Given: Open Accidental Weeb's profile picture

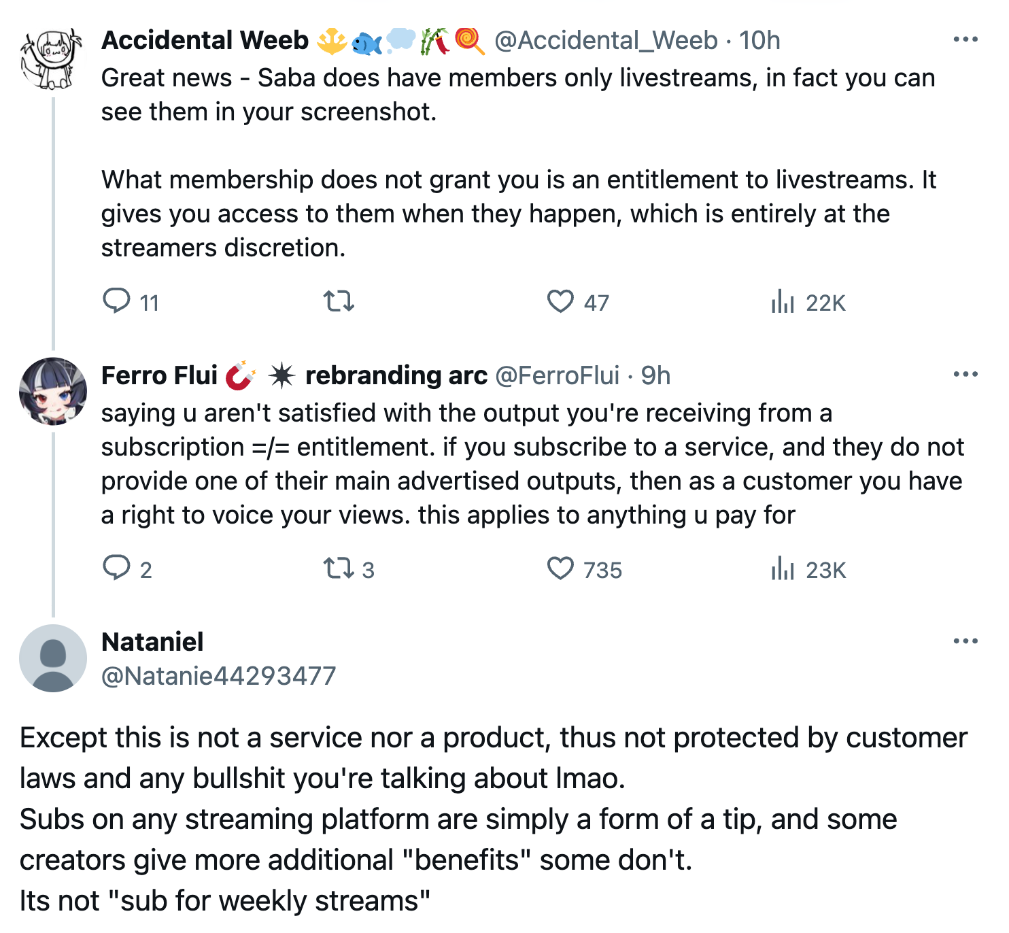Looking at the screenshot, I should tap(52, 59).
